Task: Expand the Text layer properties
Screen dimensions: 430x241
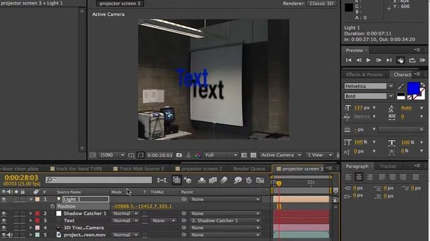Action: [31, 220]
